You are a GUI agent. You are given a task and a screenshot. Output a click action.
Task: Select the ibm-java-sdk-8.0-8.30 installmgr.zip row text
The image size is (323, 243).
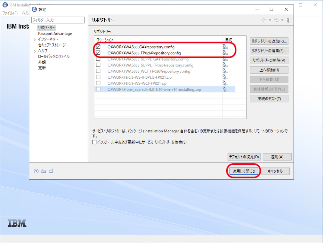point(154,90)
